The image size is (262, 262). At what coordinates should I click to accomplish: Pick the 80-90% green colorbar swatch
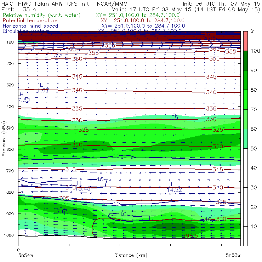coord(245,80)
